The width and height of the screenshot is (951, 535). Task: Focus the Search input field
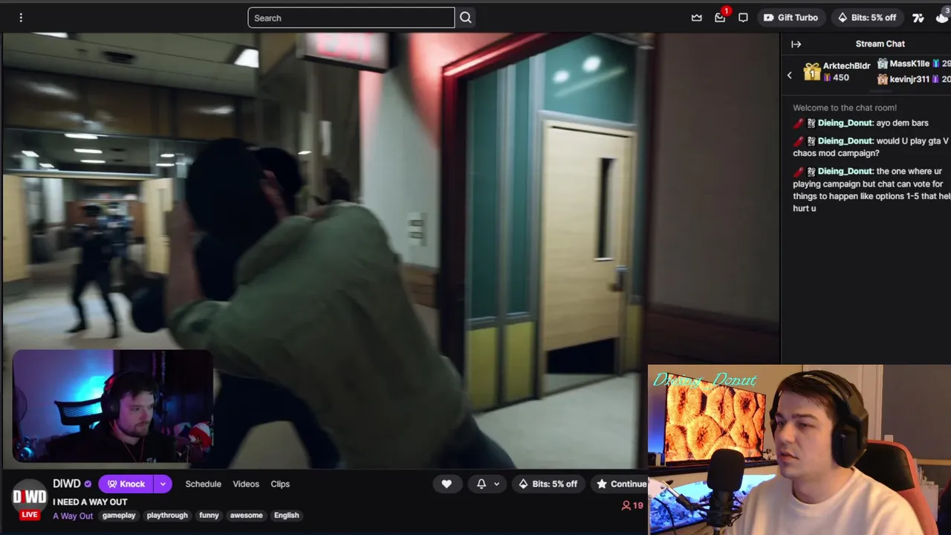click(351, 18)
